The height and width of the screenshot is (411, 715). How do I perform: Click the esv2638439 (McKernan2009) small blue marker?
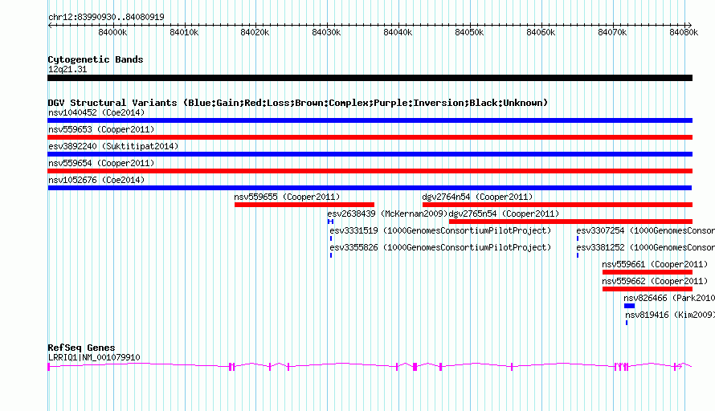[x=331, y=222]
